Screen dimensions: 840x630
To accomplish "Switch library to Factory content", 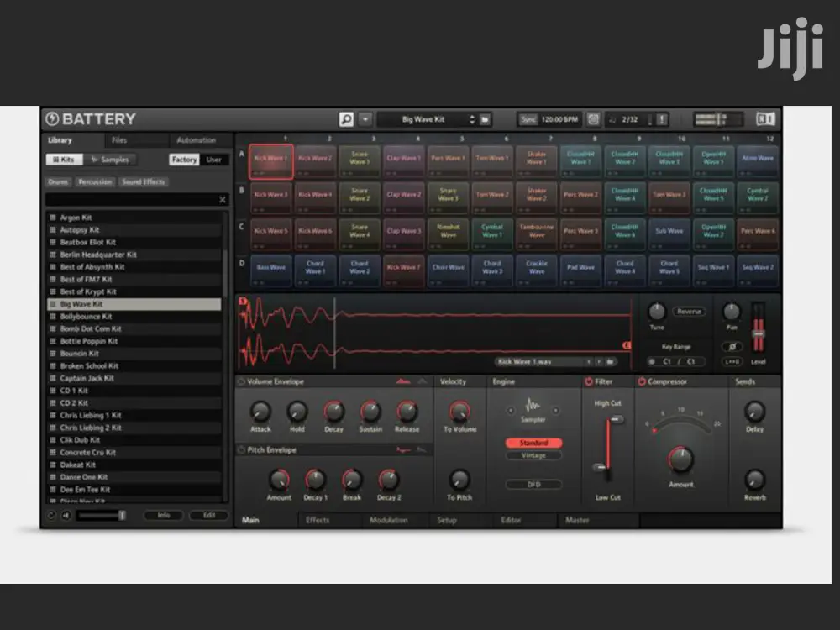I will click(184, 160).
